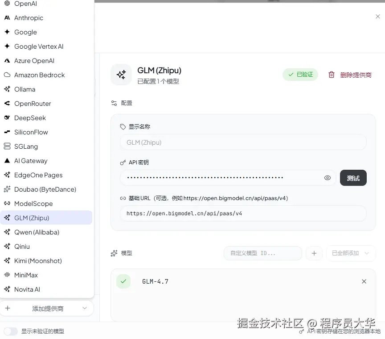Click the SGLang server icon

[7, 146]
